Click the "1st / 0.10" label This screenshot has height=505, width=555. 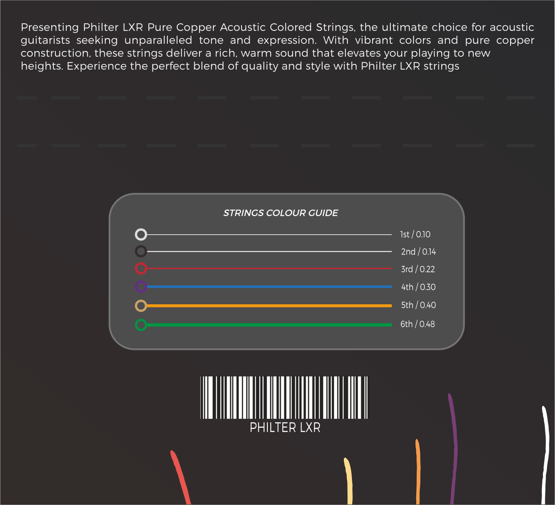pyautogui.click(x=415, y=234)
